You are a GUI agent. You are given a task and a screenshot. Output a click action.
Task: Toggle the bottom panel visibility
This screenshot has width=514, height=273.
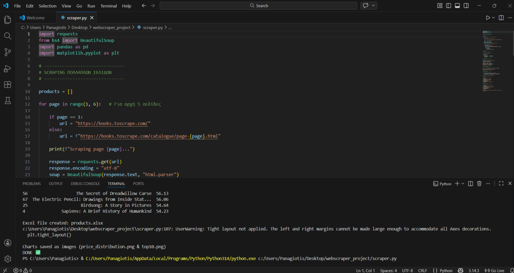point(457,6)
